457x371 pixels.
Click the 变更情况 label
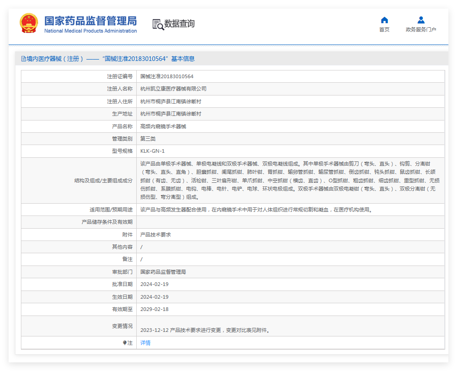point(122,326)
